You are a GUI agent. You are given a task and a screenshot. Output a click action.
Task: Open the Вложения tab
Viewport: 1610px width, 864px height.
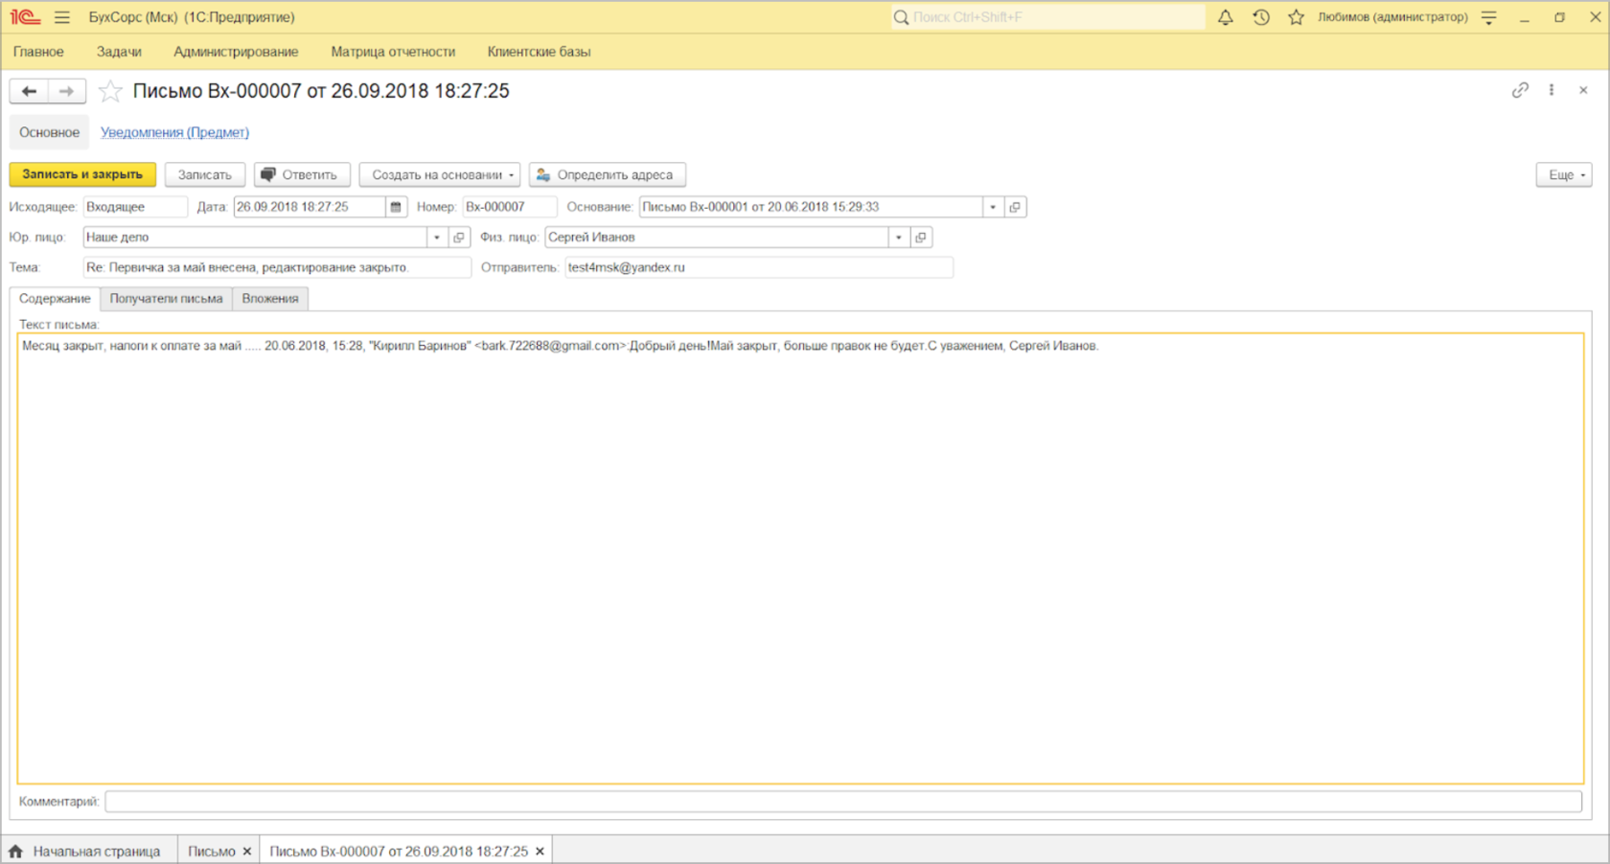point(270,299)
